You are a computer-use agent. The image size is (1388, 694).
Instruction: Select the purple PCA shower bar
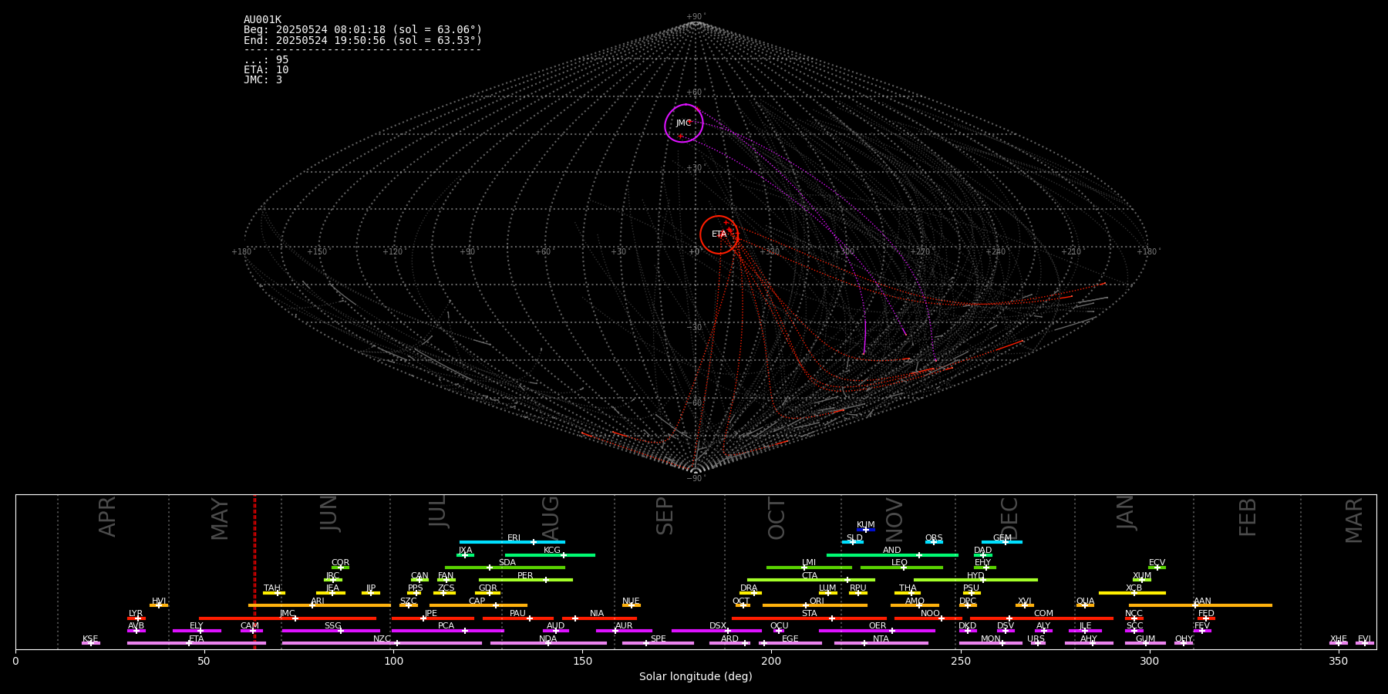[x=447, y=631]
